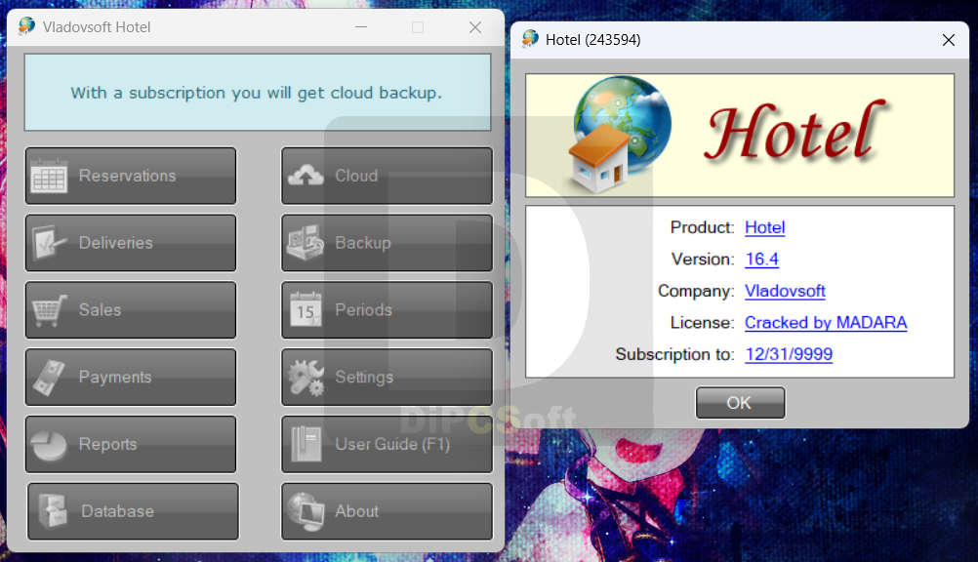The image size is (978, 562).
Task: Open the Periods button
Action: pos(387,310)
